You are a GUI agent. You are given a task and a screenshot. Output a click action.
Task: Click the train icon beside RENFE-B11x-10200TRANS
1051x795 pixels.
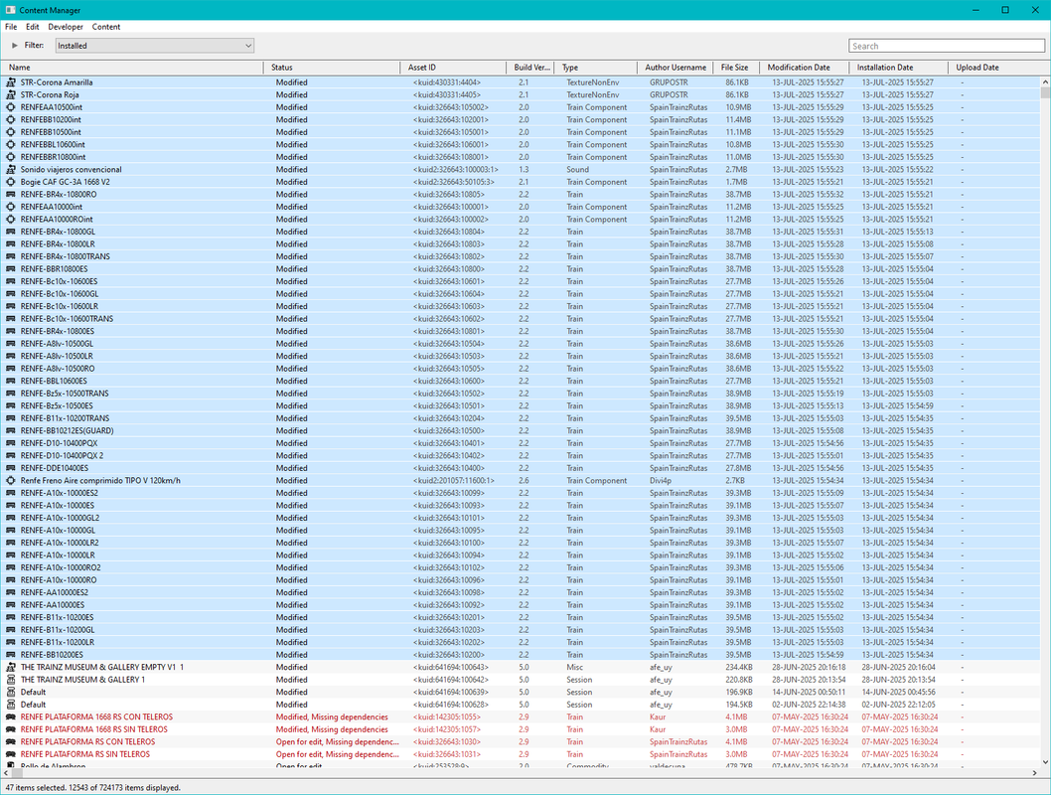[11, 418]
